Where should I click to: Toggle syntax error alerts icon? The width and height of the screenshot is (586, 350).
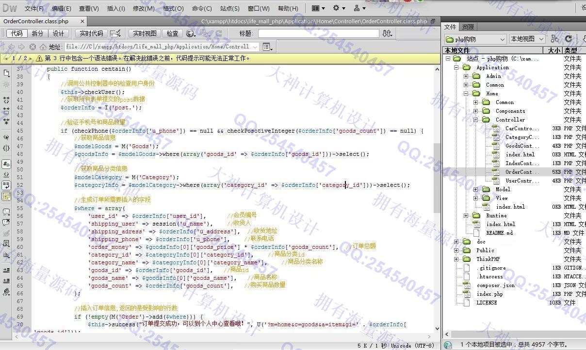click(x=6, y=196)
